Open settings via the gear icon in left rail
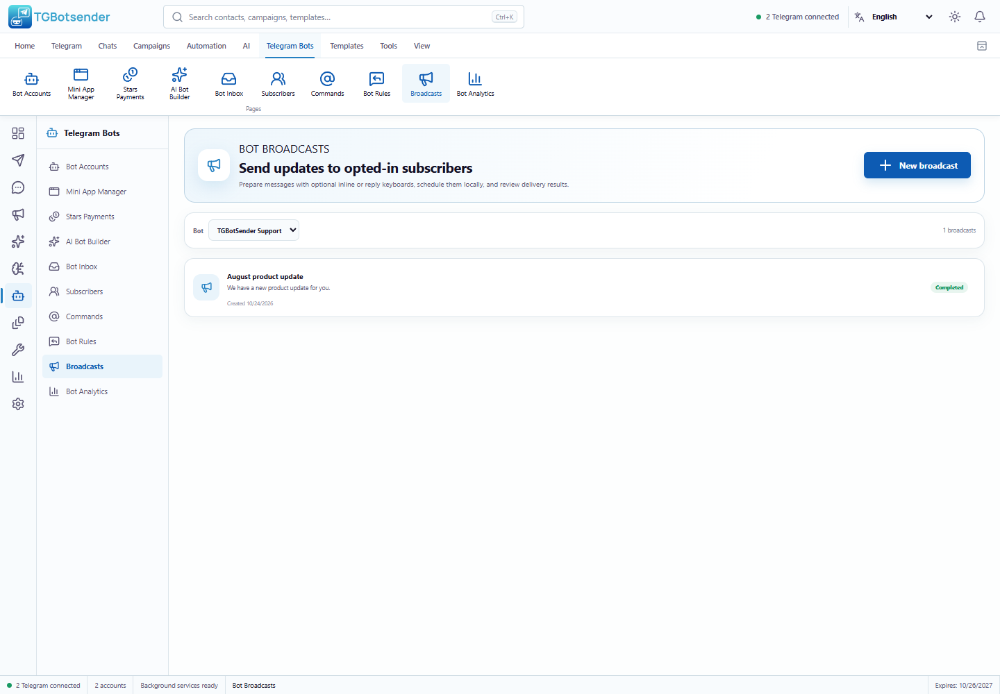The image size is (1000, 694). (x=18, y=404)
